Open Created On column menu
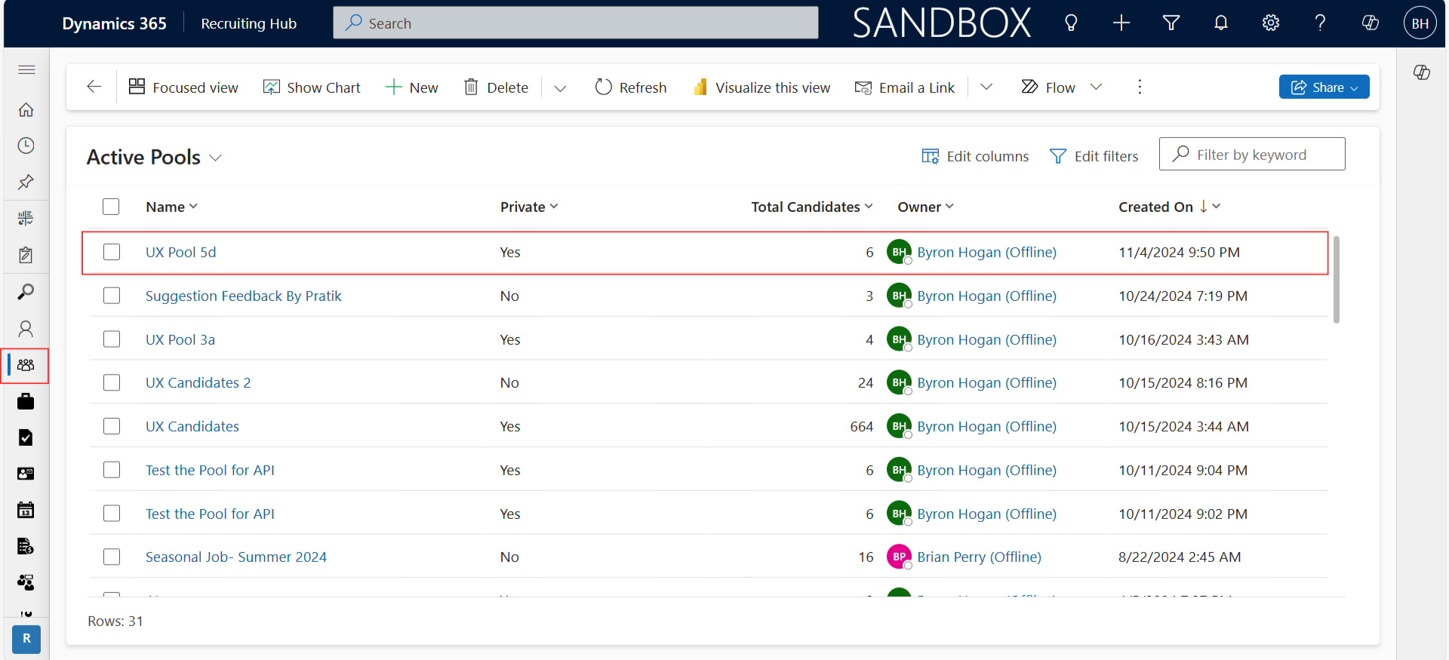The width and height of the screenshot is (1449, 660). click(x=1170, y=207)
